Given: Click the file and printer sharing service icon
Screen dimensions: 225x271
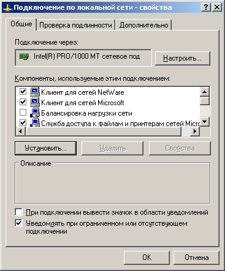Looking at the screenshot, I should [35, 122].
